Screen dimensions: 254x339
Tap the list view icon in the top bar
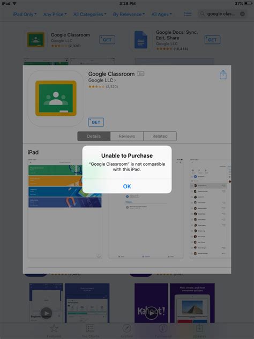188,14
